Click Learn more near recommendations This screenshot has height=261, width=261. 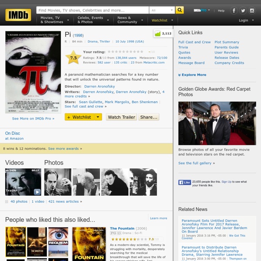coord(158,218)
